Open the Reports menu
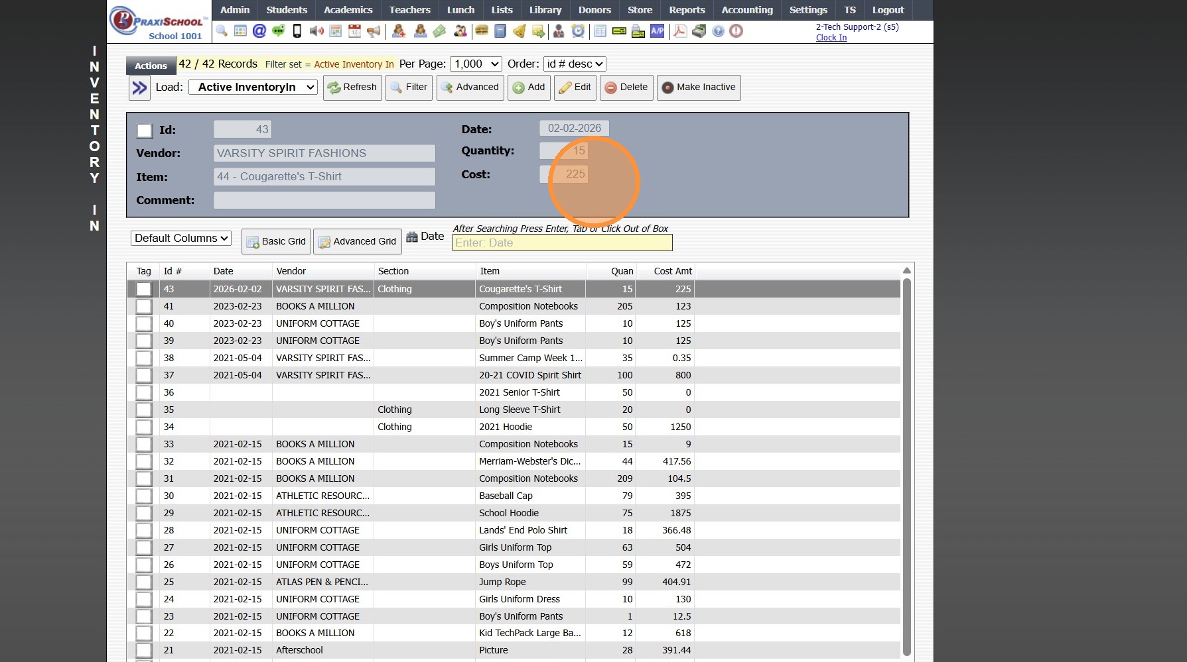Viewport: 1187px width, 662px height. point(687,10)
